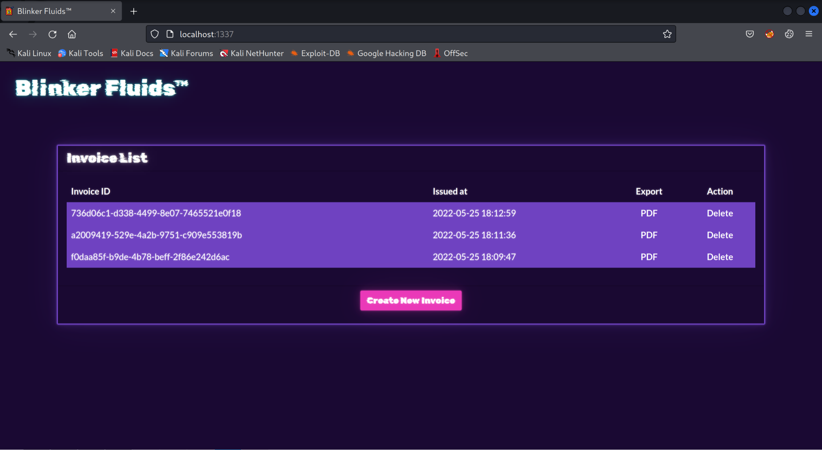Open the Firefox hamburger menu
Screen dimensions: 822x450
click(809, 34)
